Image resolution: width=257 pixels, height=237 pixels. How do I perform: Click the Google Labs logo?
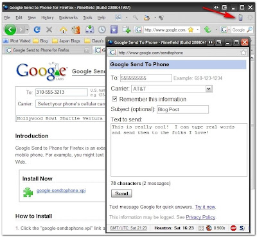click(42, 71)
